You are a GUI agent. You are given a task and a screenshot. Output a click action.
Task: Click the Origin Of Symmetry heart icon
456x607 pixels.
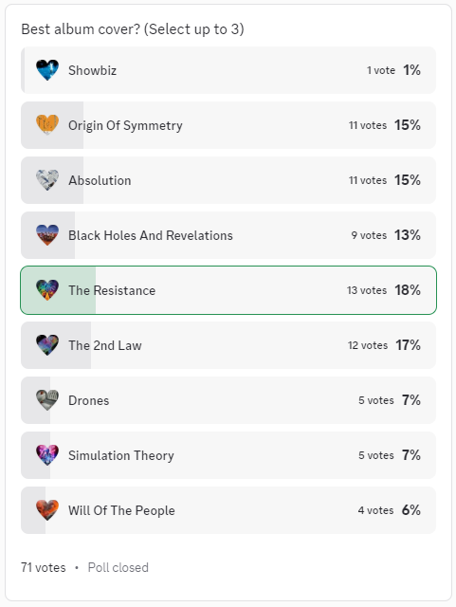coord(47,125)
